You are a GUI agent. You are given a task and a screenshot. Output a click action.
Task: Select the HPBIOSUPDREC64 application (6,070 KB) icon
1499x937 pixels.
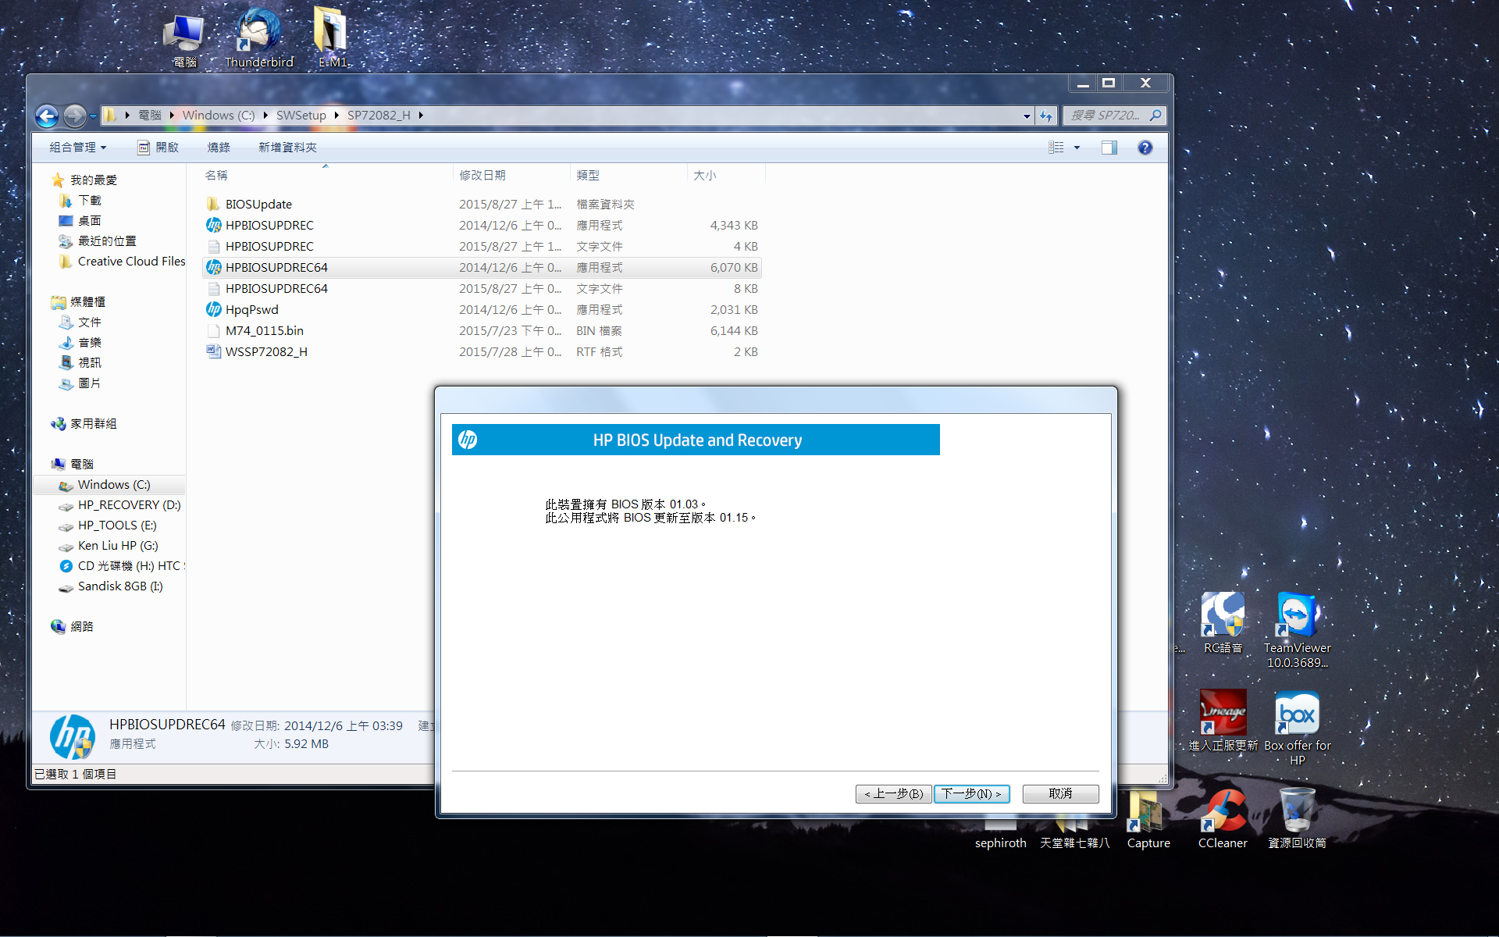[214, 267]
